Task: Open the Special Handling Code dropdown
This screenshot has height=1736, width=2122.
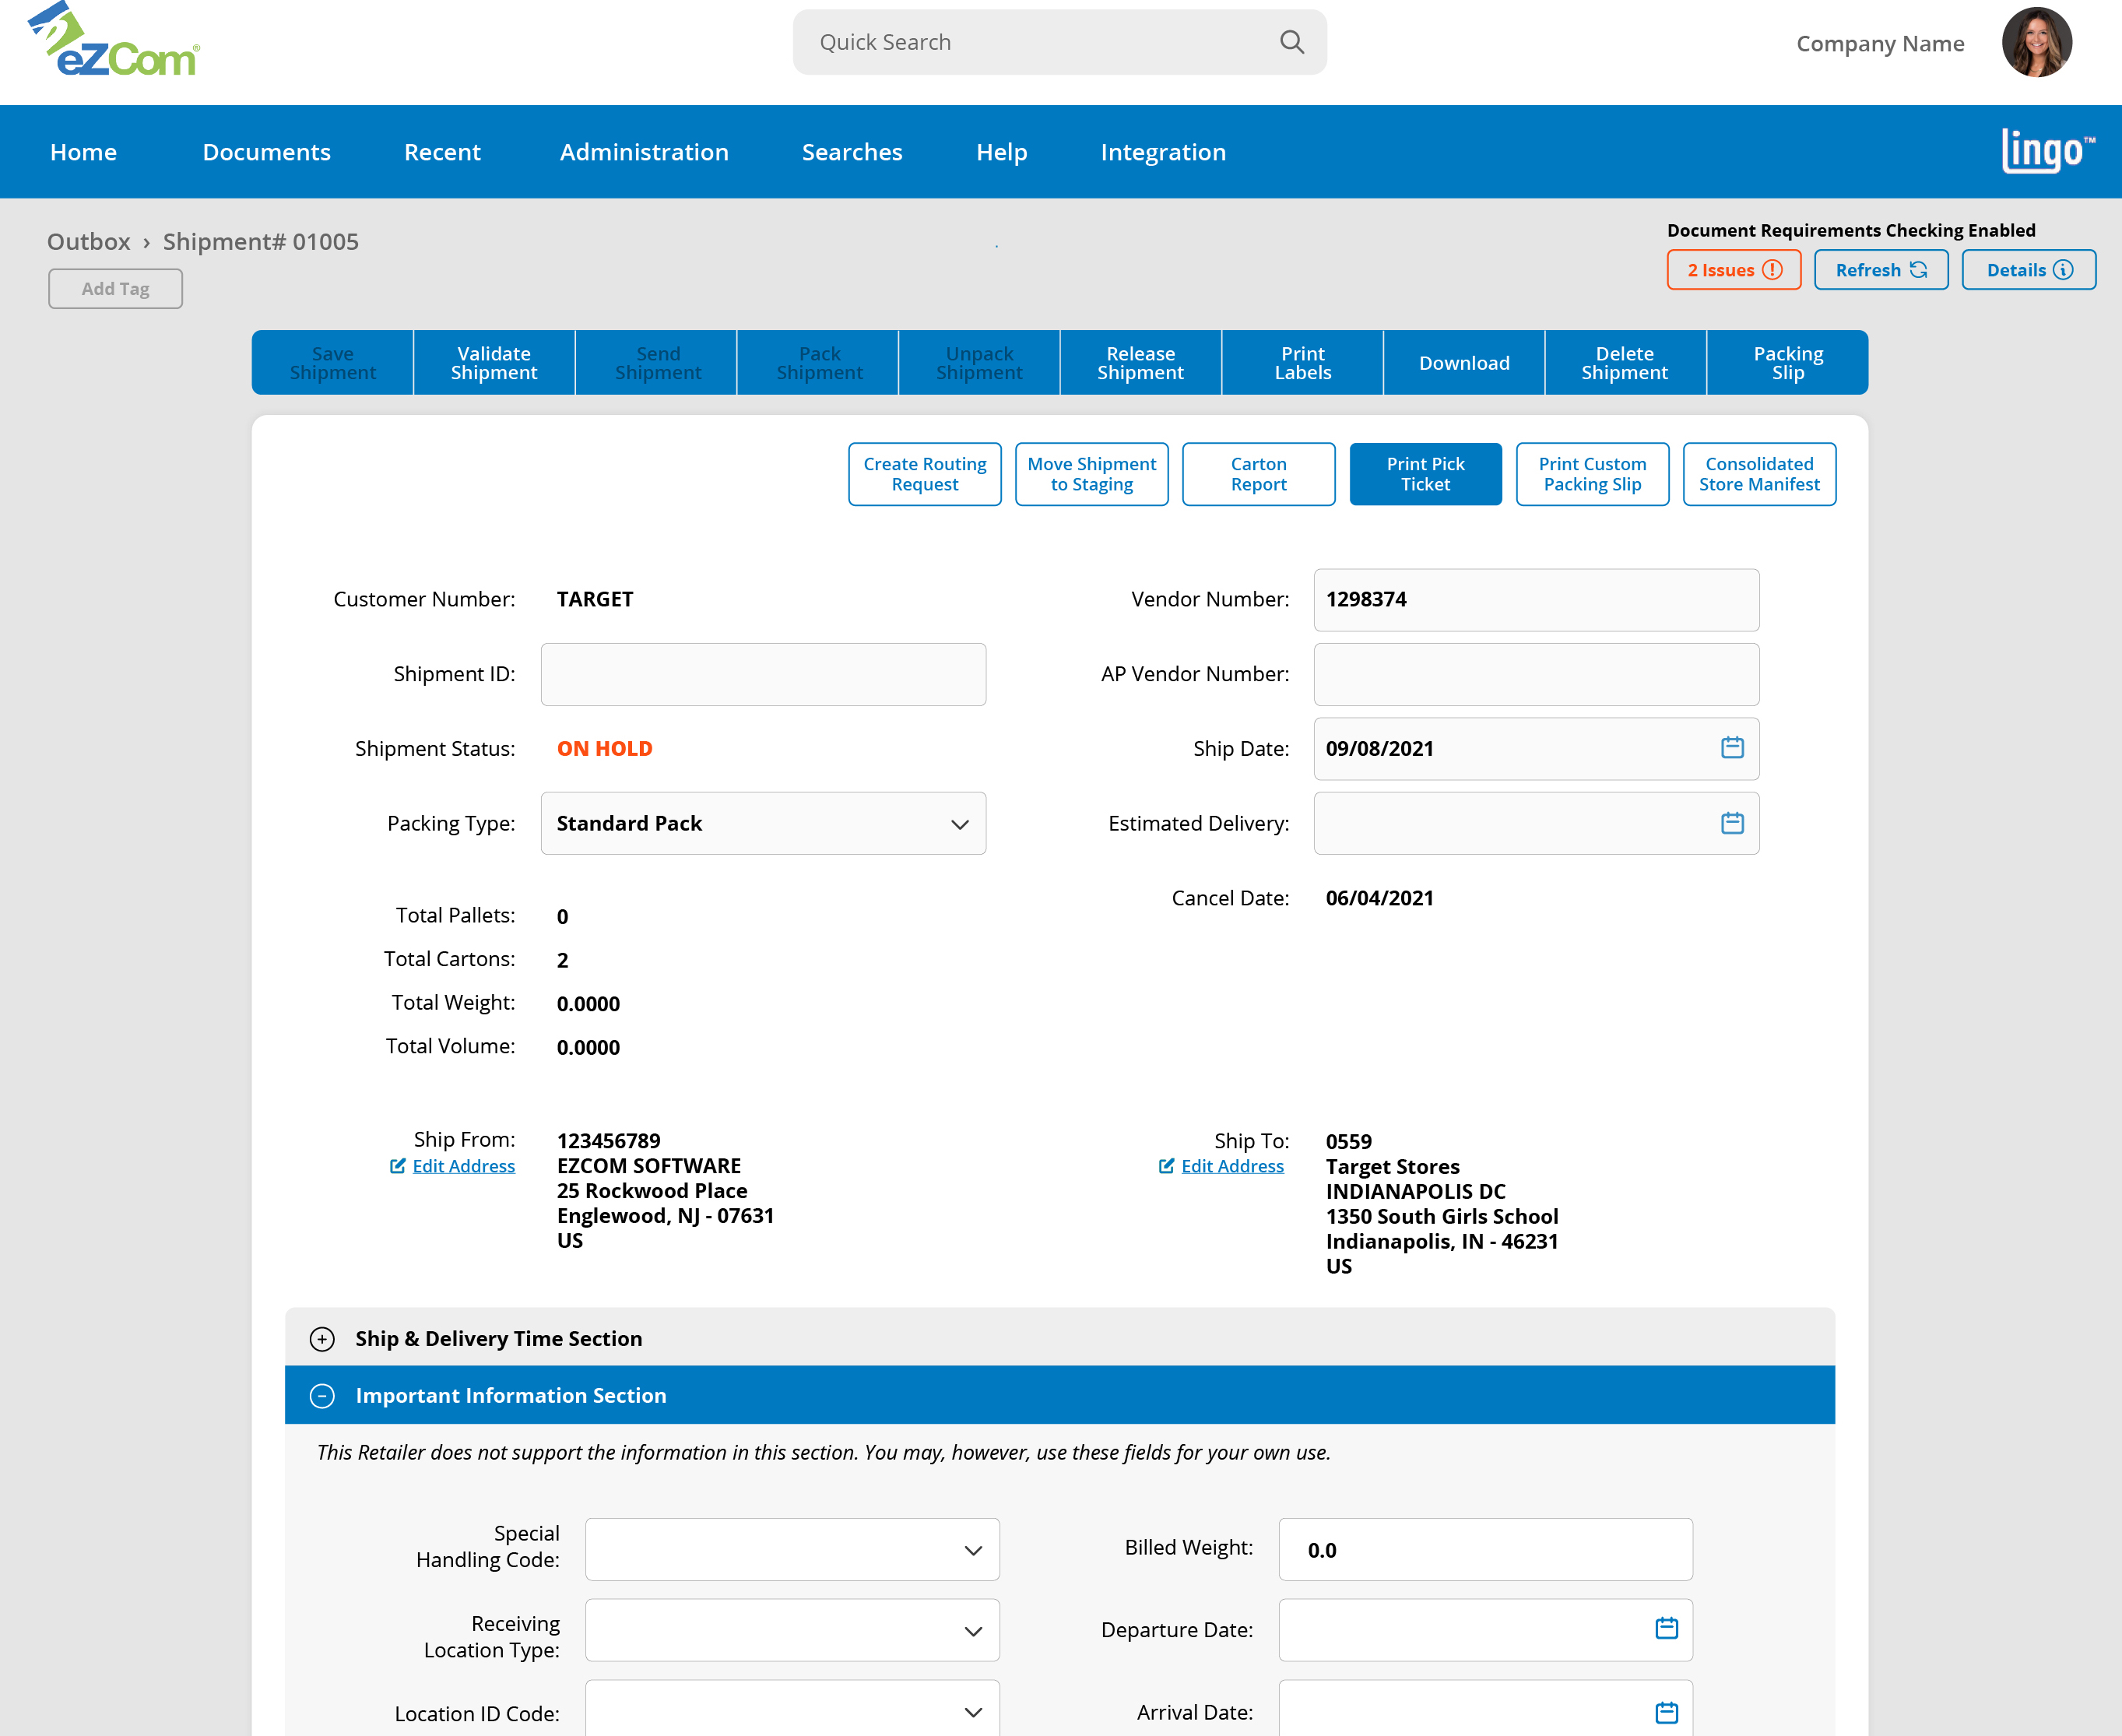Action: 792,1550
